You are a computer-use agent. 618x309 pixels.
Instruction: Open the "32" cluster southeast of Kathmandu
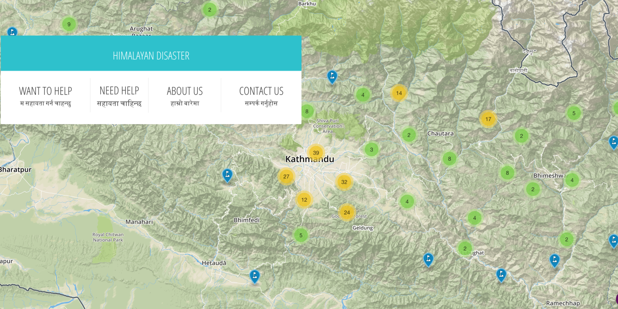point(344,181)
